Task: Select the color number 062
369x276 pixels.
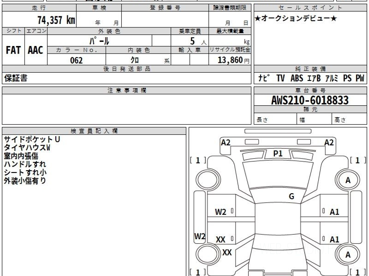Action: click(x=77, y=60)
